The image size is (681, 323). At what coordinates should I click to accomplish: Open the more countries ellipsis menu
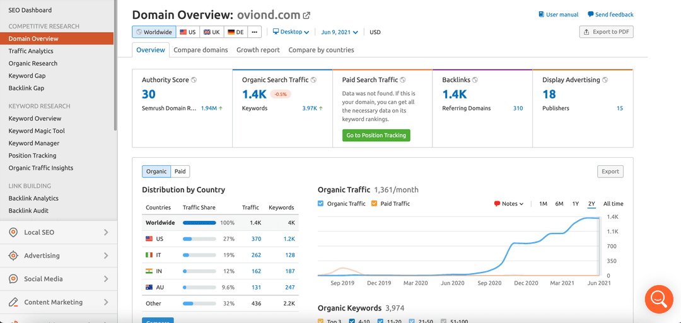tap(255, 32)
